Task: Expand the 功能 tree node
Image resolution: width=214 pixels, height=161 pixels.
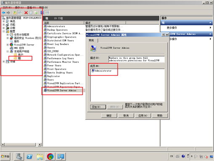Action: coord(4,24)
